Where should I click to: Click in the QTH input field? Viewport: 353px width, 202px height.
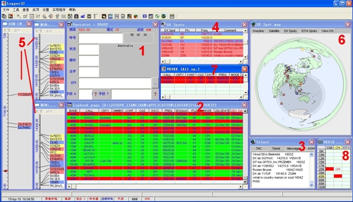point(115,83)
